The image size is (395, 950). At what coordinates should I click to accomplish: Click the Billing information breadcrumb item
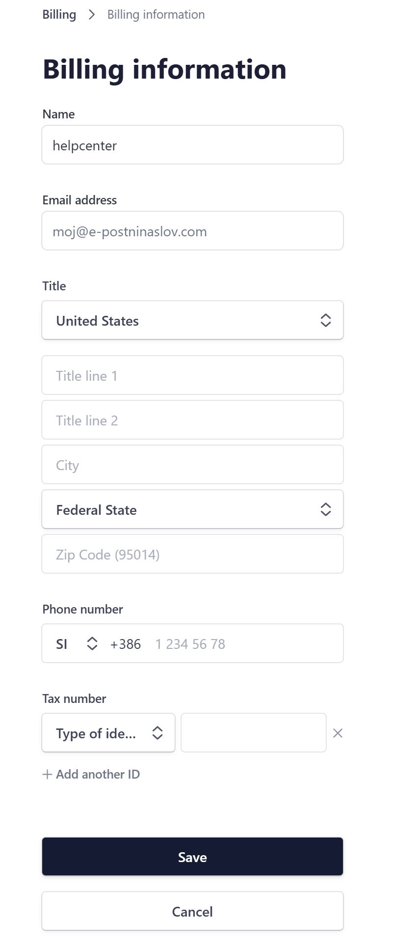156,15
